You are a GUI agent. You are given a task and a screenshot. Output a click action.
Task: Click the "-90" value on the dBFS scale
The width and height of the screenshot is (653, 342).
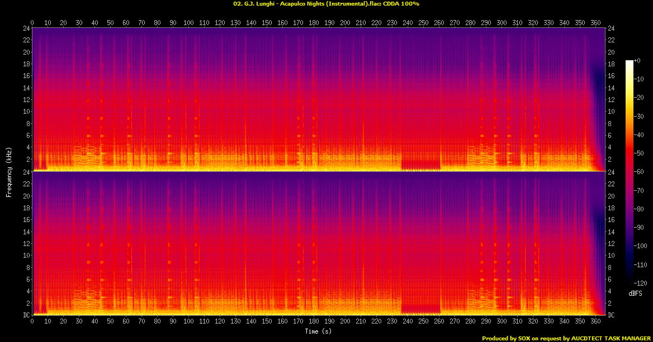pos(639,227)
